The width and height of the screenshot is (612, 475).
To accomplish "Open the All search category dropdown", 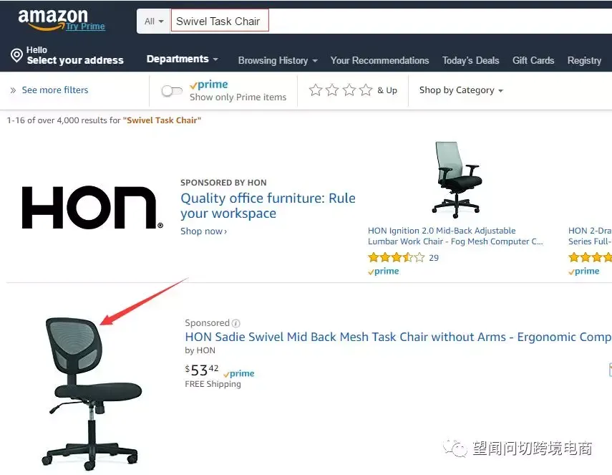I will pos(153,21).
